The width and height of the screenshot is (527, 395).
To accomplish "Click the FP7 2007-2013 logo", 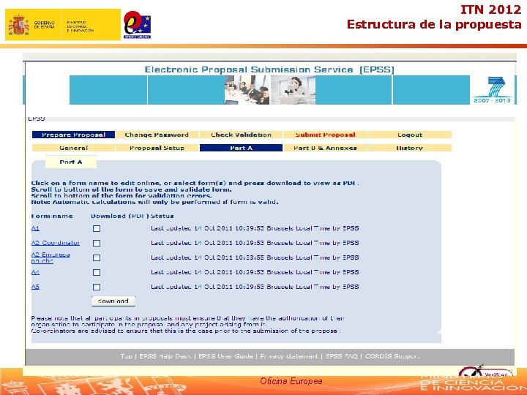I will point(493,90).
